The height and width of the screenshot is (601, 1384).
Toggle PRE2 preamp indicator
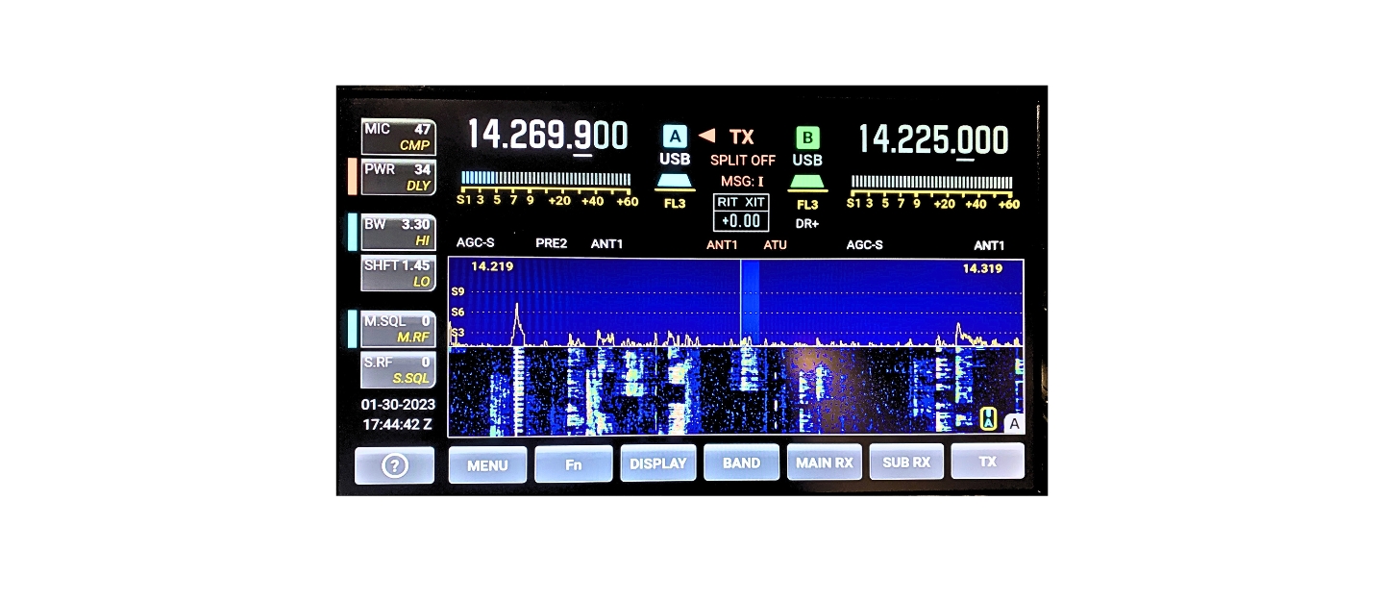click(551, 244)
